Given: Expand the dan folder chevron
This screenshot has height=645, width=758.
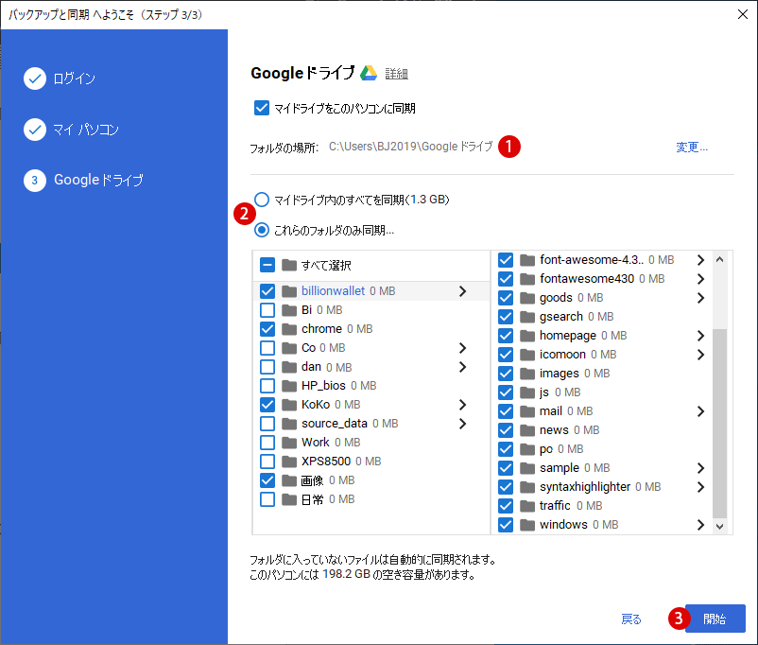Looking at the screenshot, I should [462, 367].
